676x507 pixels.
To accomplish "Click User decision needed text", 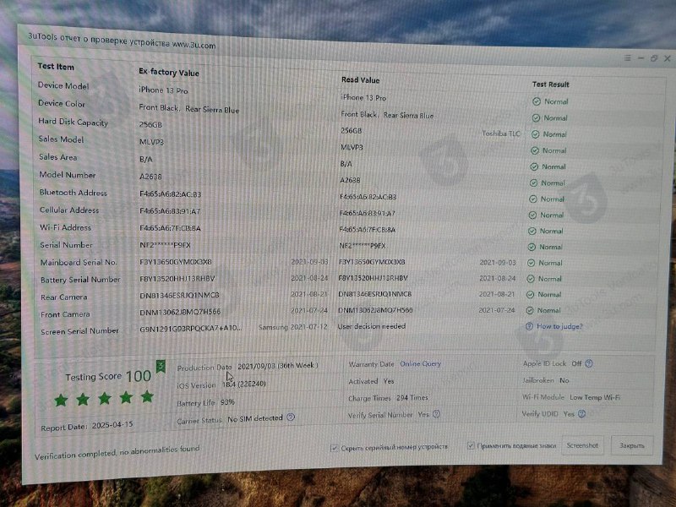I will point(372,326).
